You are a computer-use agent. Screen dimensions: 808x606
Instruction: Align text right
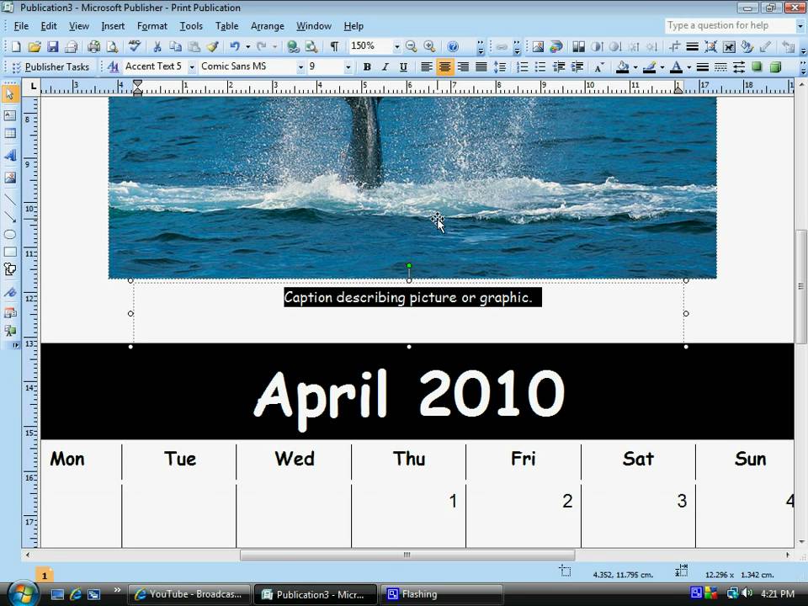click(x=463, y=67)
